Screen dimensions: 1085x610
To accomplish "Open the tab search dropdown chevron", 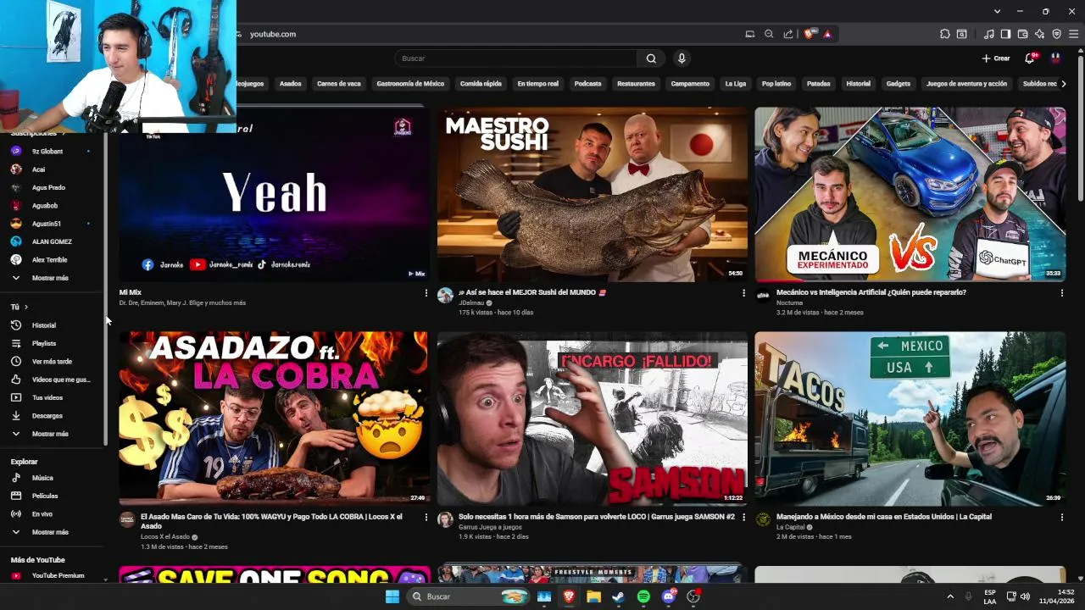I will (x=998, y=11).
